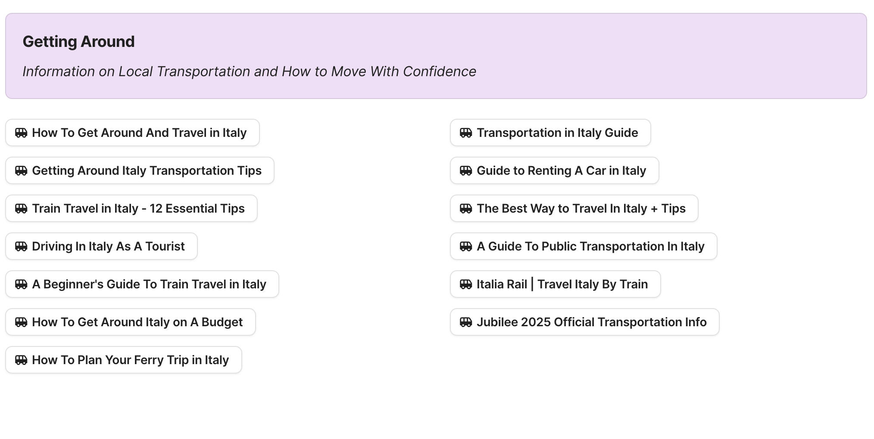Click the bus icon on "Transportation in Italy Guide"

click(x=465, y=133)
